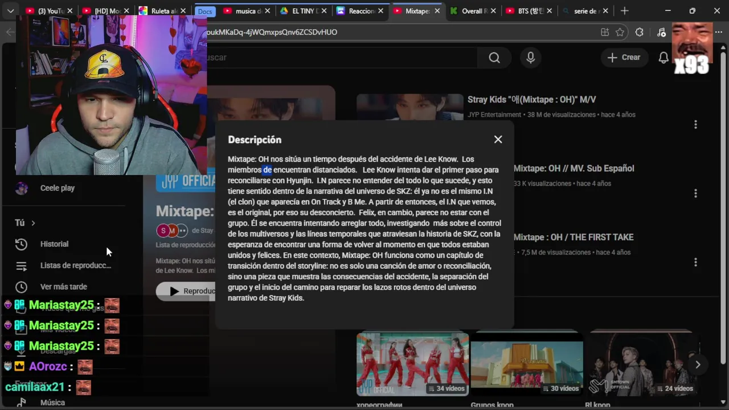This screenshot has width=729, height=410.
Task: Close the Ruleta ale... tab
Action: pyautogui.click(x=183, y=11)
